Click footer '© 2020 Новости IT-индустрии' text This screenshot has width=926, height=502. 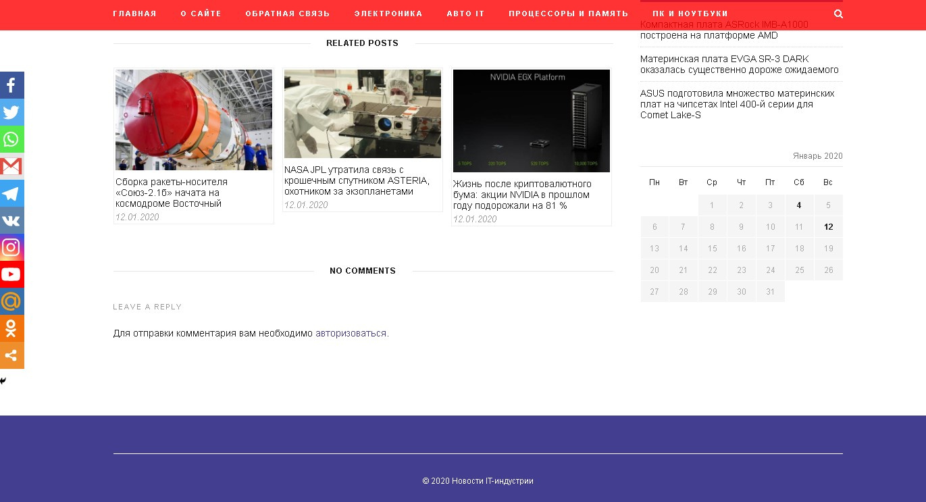coord(478,481)
